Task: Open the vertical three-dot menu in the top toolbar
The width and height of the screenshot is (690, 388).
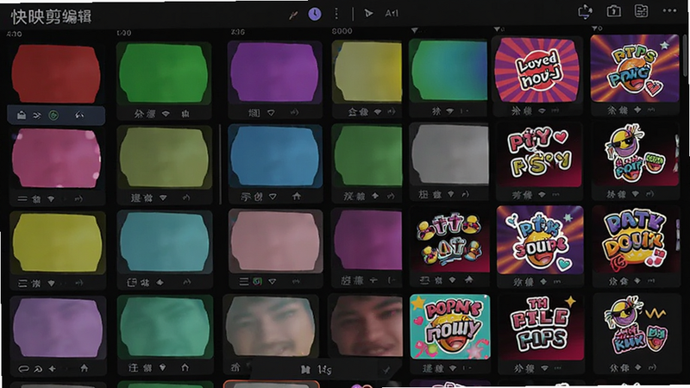Action: pos(336,14)
